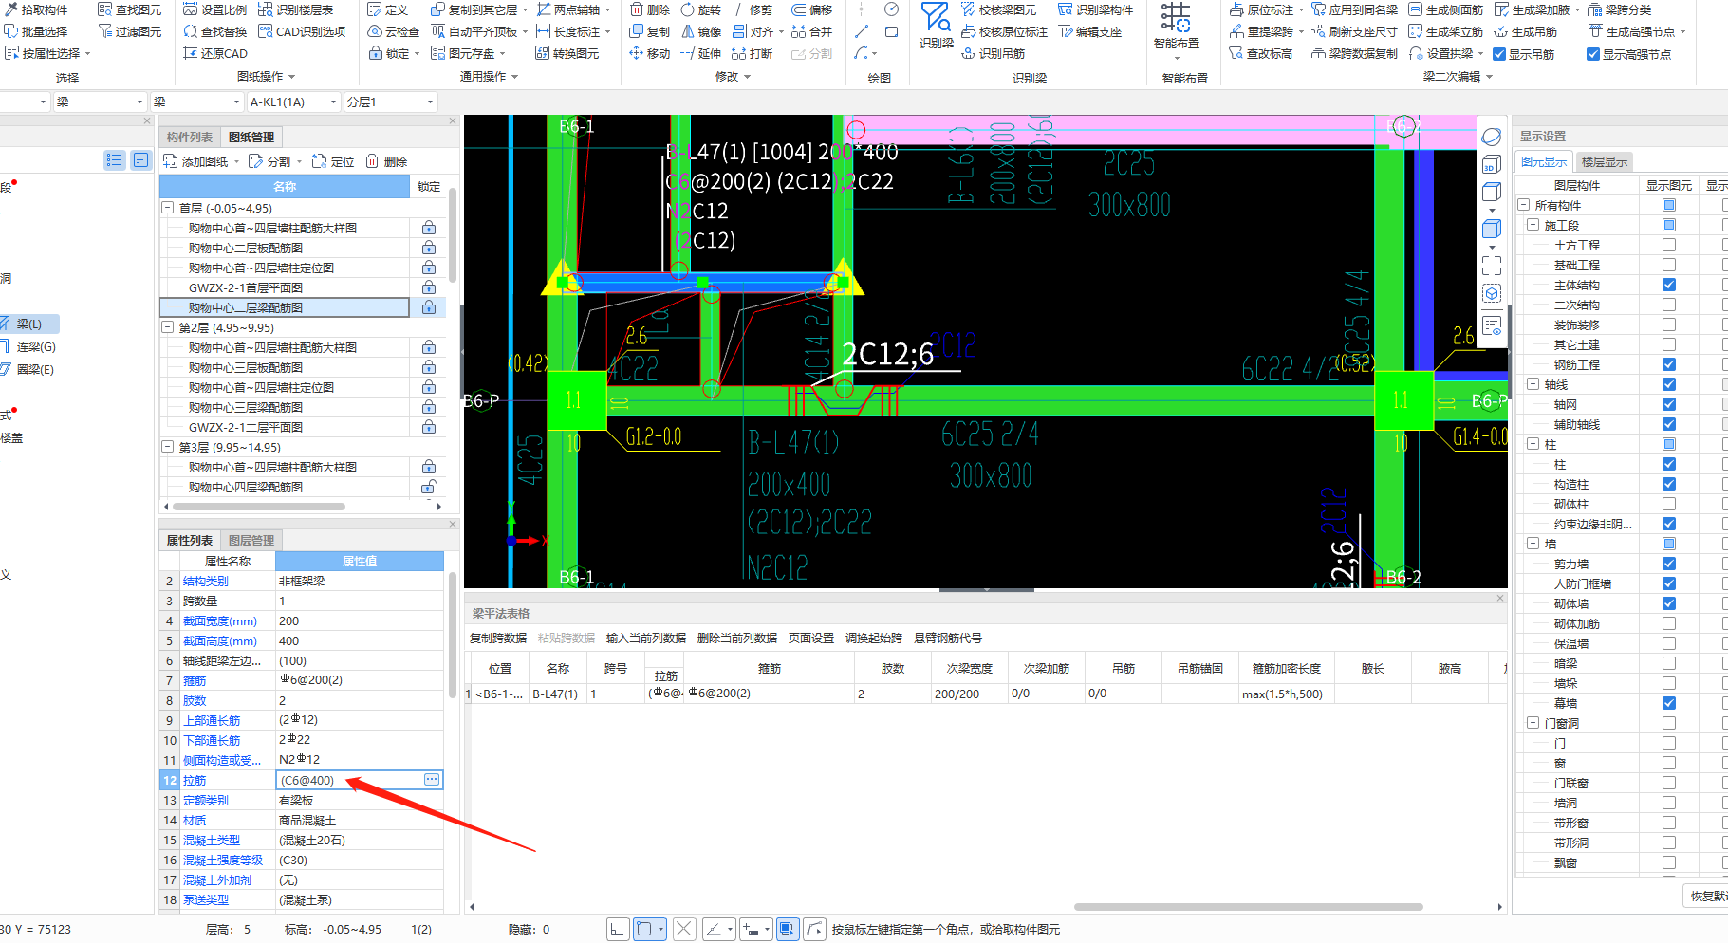Toggle 幕墙 display checkbox
The image size is (1728, 944).
[x=1669, y=703]
